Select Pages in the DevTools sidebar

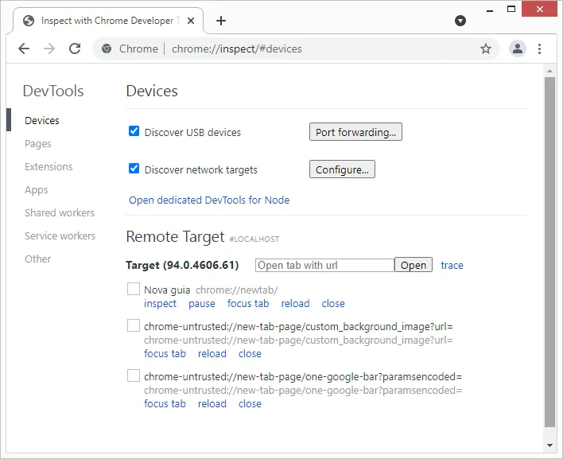pos(38,144)
